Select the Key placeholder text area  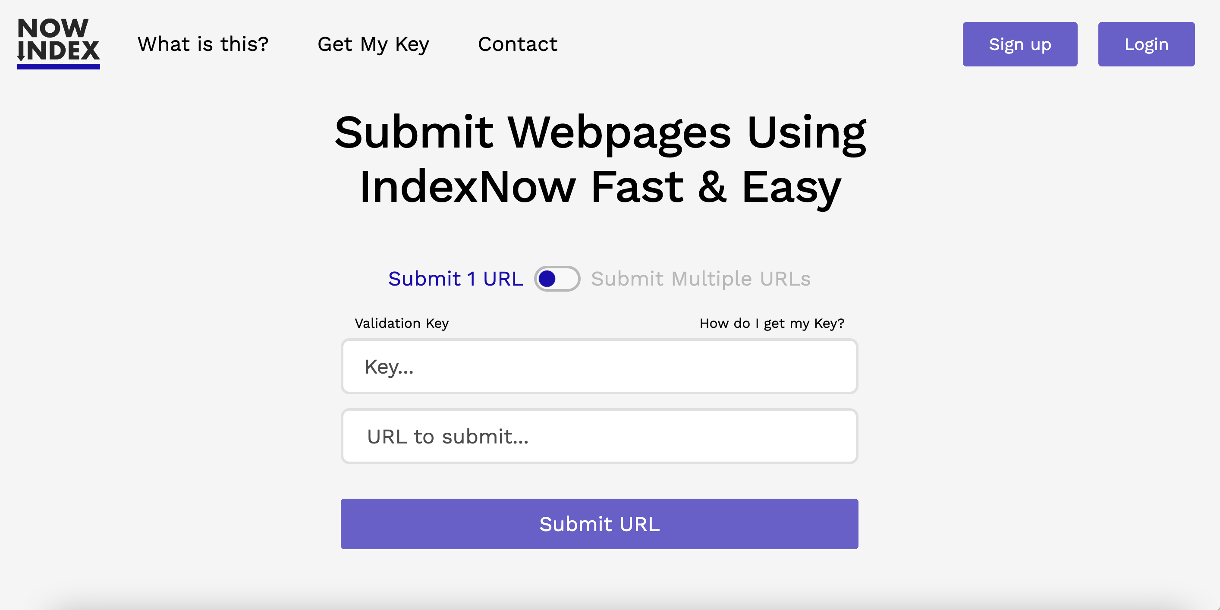click(x=390, y=367)
